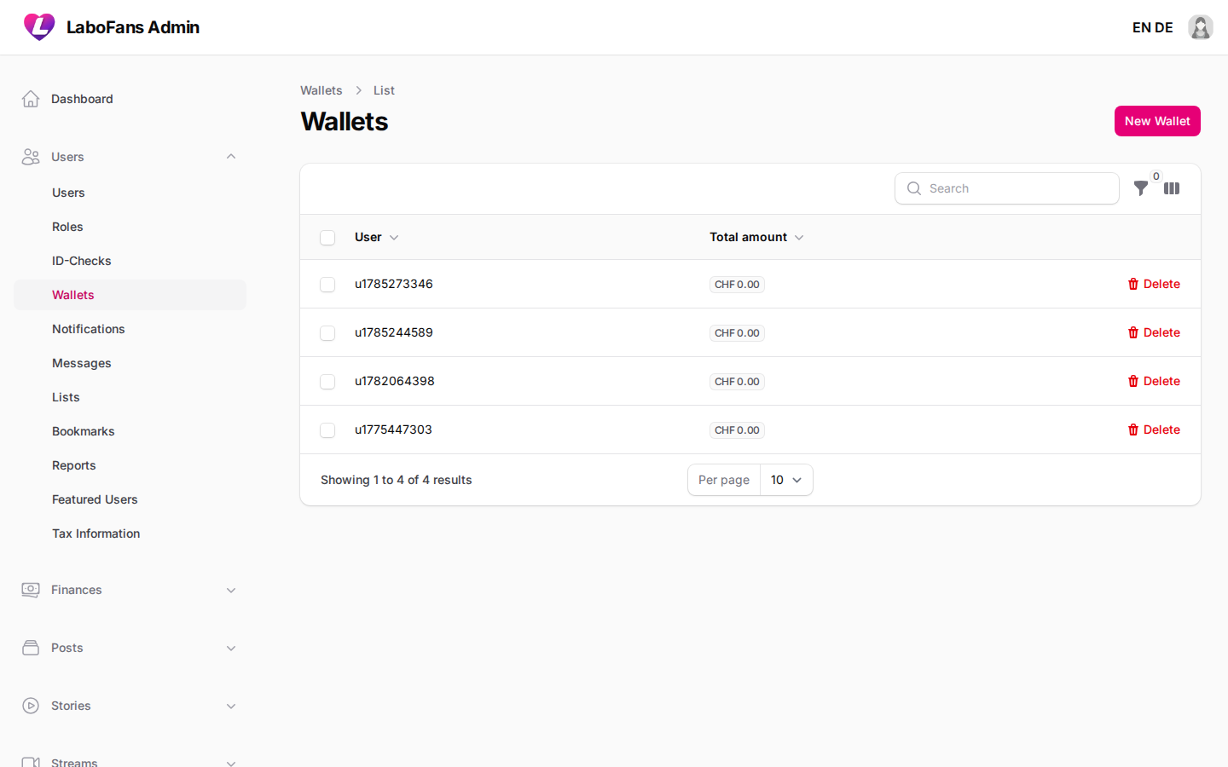This screenshot has height=767, width=1228.
Task: Click the search magnifier icon
Action: tap(914, 188)
